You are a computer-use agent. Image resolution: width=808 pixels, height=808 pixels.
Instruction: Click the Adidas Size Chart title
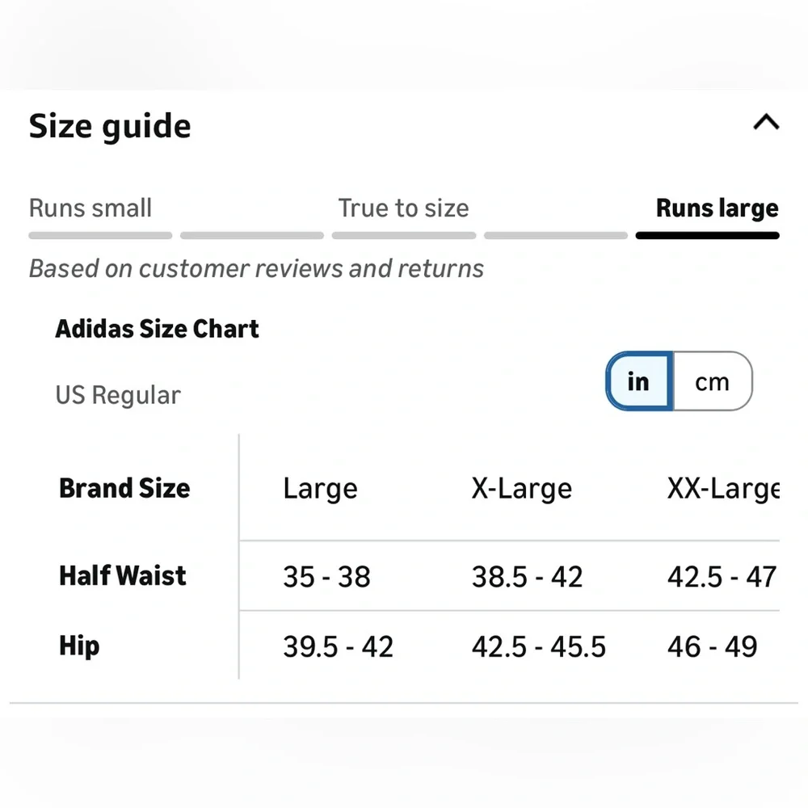158,329
